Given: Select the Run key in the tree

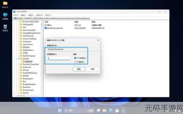Looking at the screenshot, I should [x=24, y=81].
